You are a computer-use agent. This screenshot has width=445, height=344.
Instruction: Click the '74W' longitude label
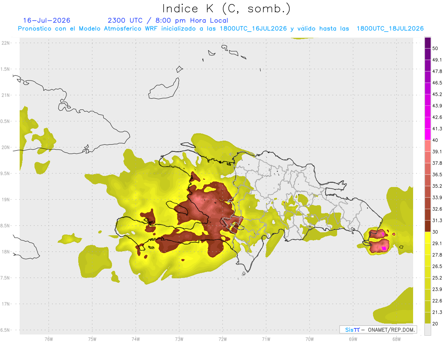click(136, 339)
